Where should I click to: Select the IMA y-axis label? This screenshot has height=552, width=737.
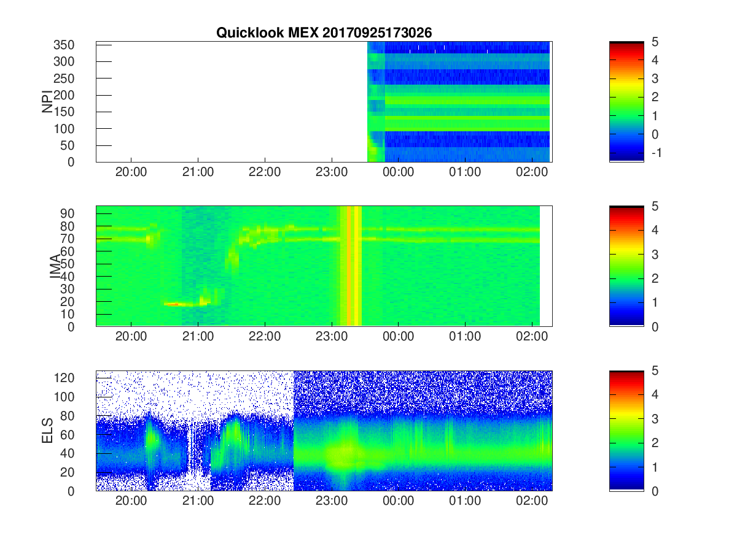(x=55, y=266)
